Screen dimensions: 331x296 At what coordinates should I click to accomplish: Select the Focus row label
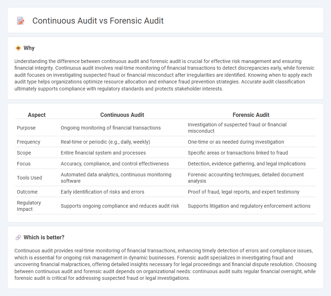pyautogui.click(x=24, y=164)
